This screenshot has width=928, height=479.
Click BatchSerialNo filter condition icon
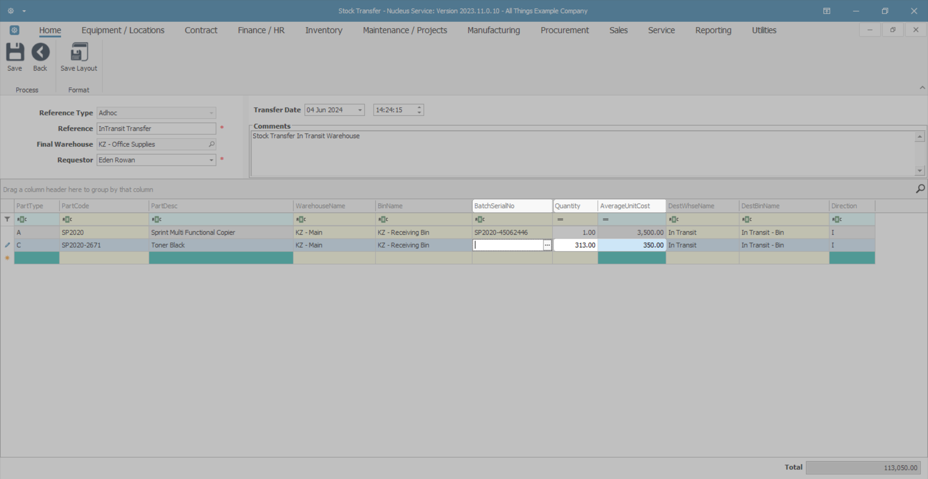(x=479, y=219)
